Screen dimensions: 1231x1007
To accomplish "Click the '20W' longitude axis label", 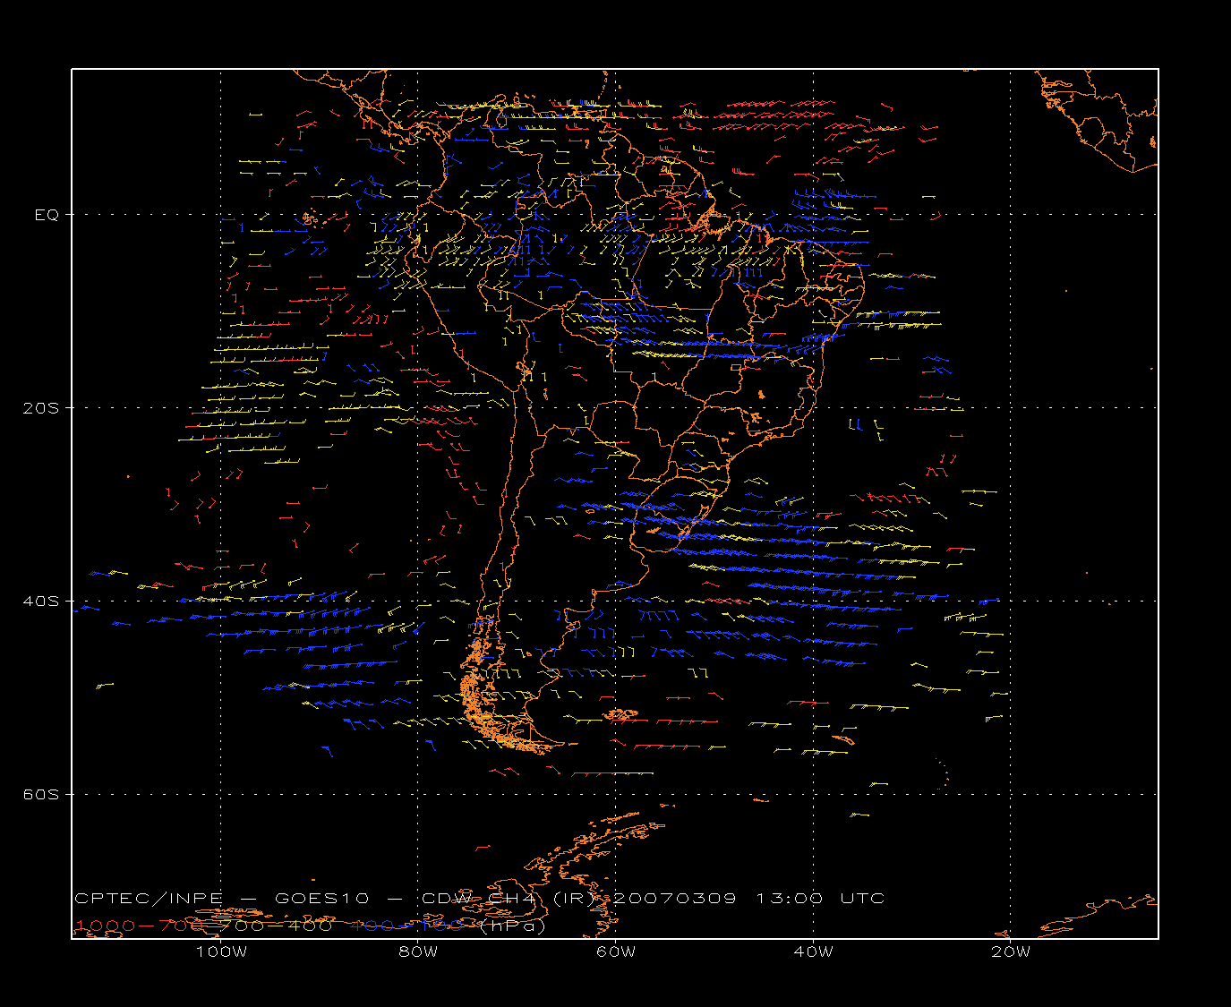I will (x=1011, y=952).
